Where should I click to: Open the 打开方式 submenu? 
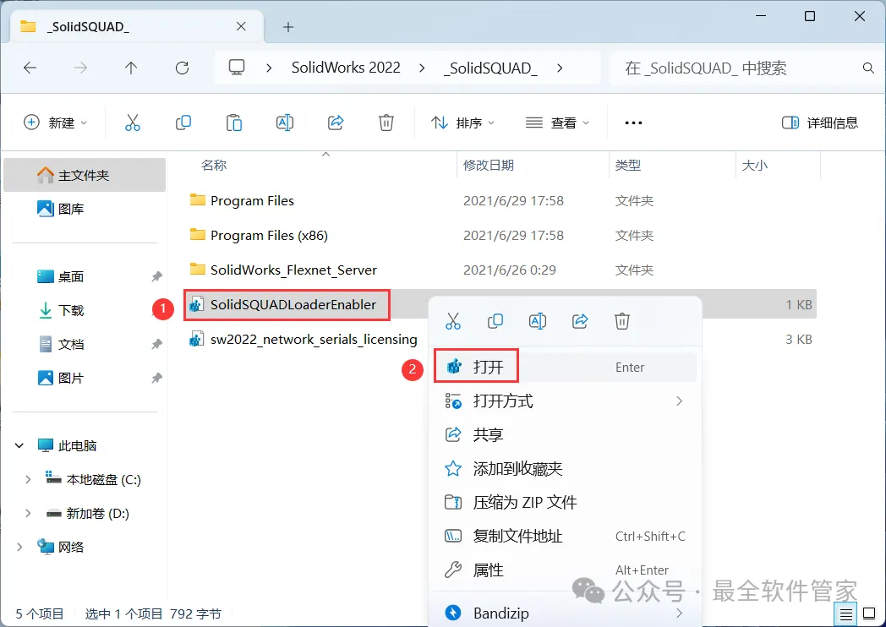[x=565, y=401]
